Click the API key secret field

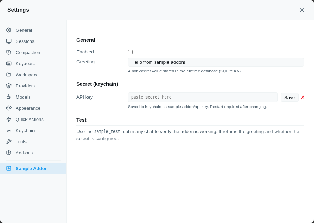(x=203, y=97)
